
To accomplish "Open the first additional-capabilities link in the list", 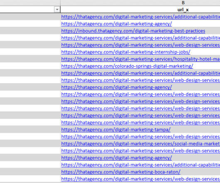I will point(141,17).
